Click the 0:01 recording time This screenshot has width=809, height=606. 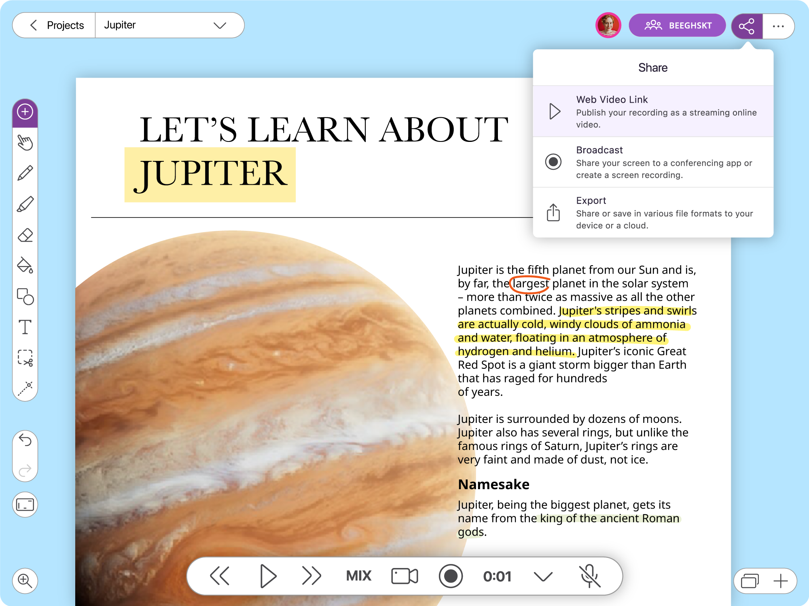pyautogui.click(x=497, y=576)
